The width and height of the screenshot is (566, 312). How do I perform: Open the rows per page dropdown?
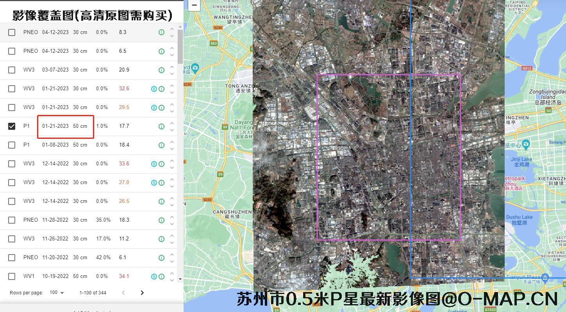click(57, 292)
